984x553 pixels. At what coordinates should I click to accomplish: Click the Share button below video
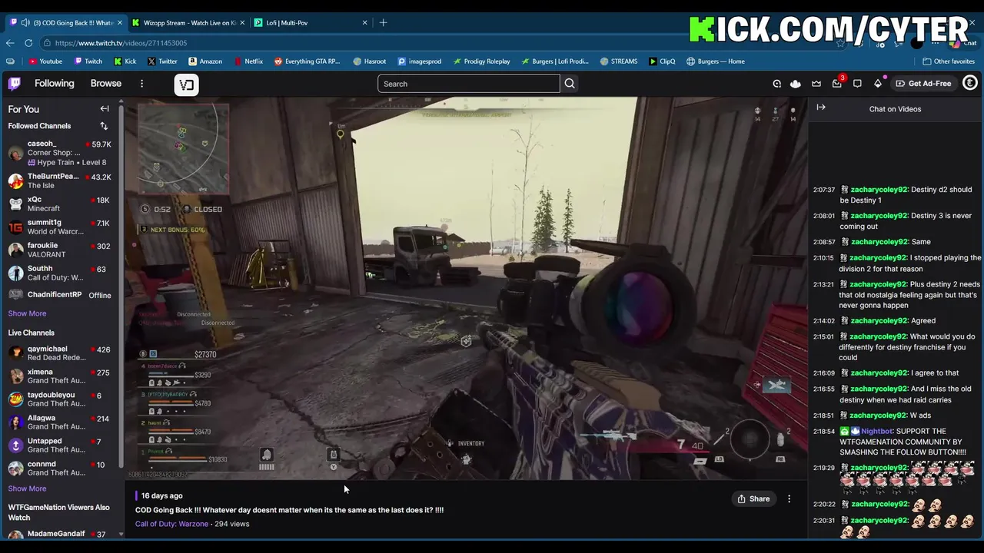point(753,498)
